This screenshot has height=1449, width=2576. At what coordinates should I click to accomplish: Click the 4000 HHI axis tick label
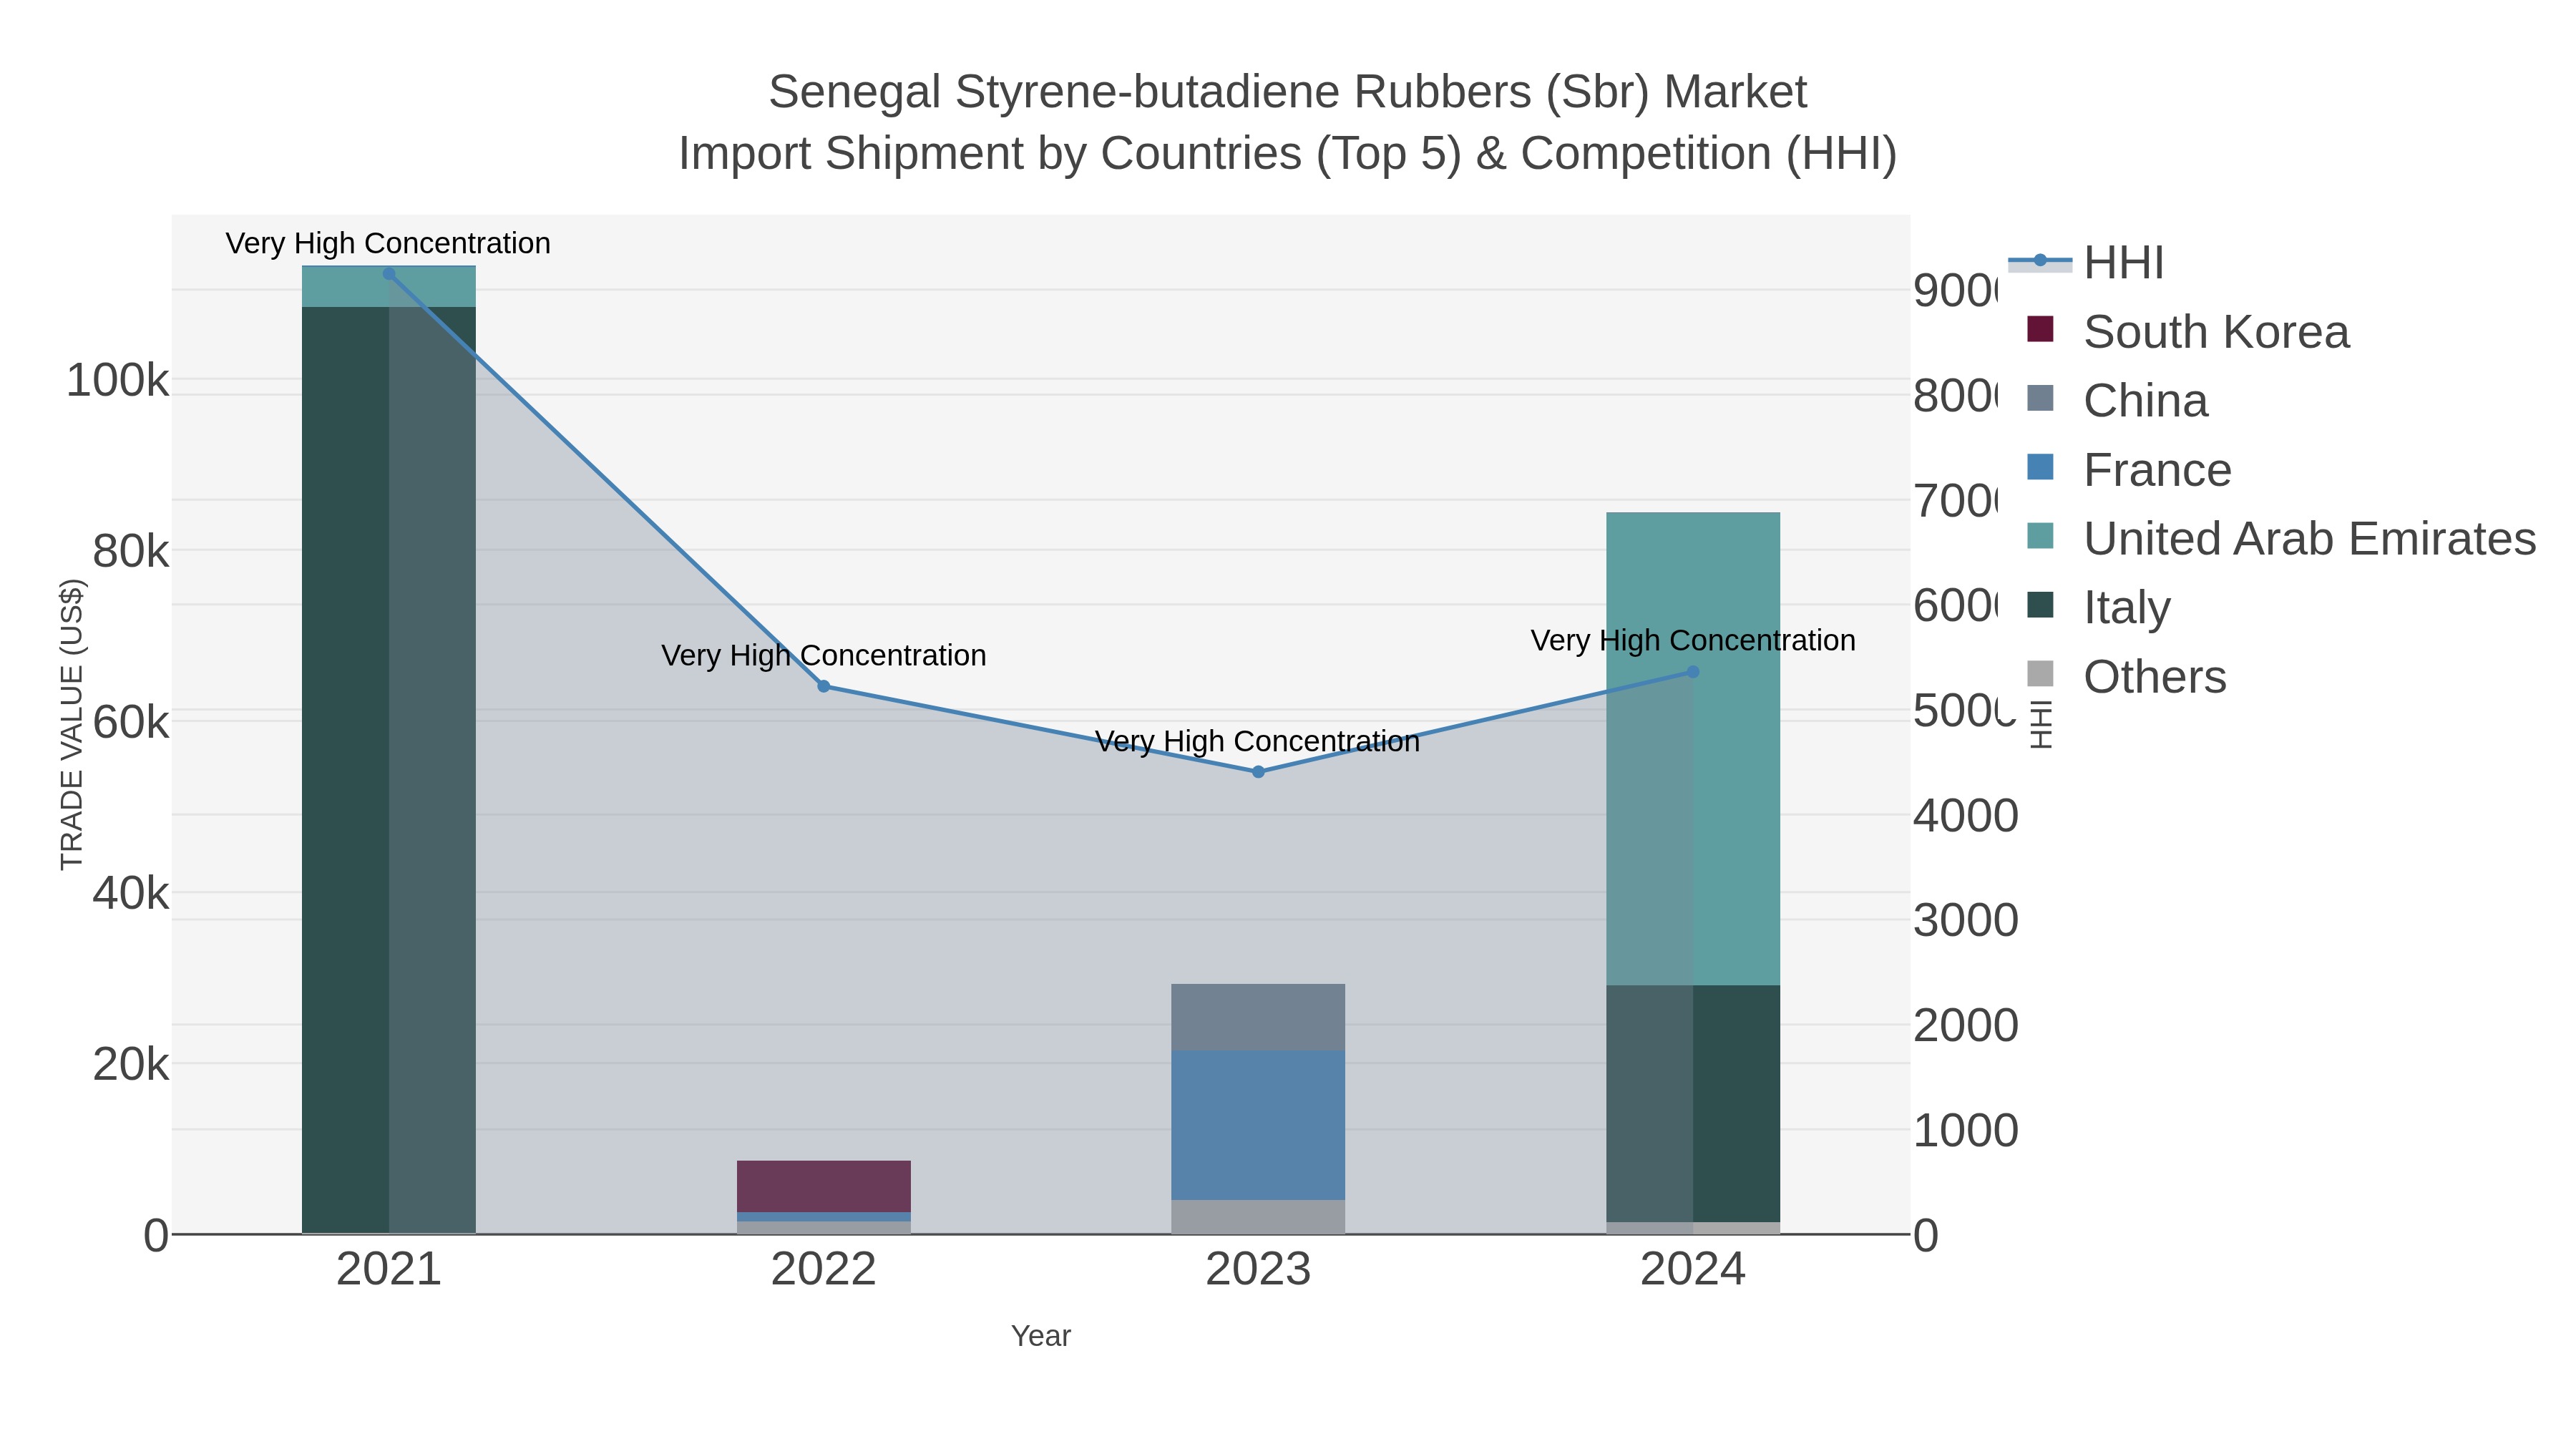click(x=1966, y=816)
